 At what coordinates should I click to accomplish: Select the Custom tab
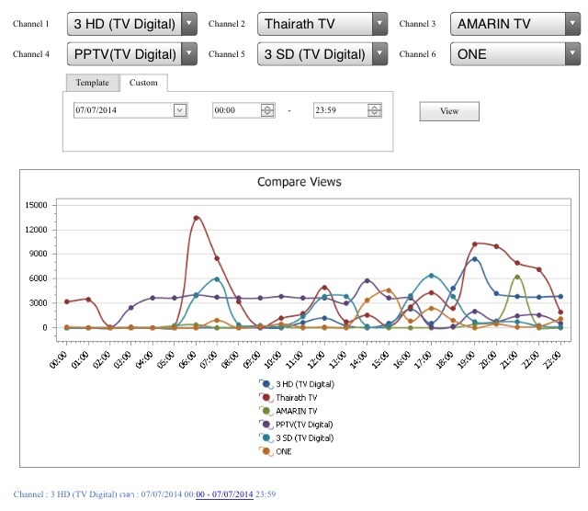(x=143, y=83)
